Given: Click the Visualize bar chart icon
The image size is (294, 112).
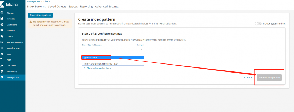Looking at the screenshot, I should tap(2, 19).
